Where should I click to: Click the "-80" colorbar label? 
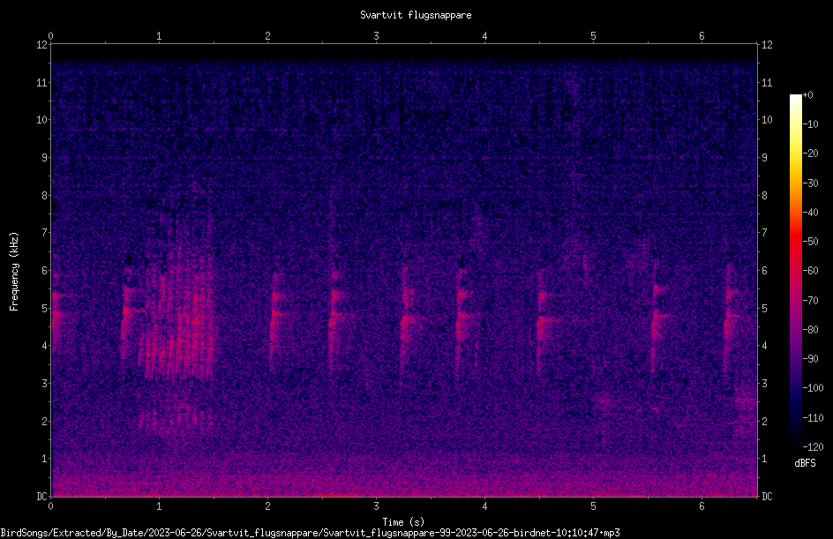point(811,330)
